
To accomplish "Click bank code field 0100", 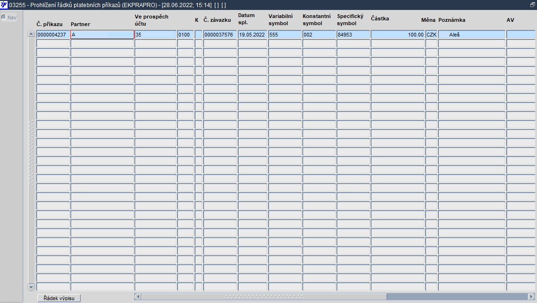I will coord(185,35).
